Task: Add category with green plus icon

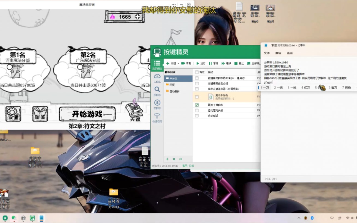Action: [167, 159]
